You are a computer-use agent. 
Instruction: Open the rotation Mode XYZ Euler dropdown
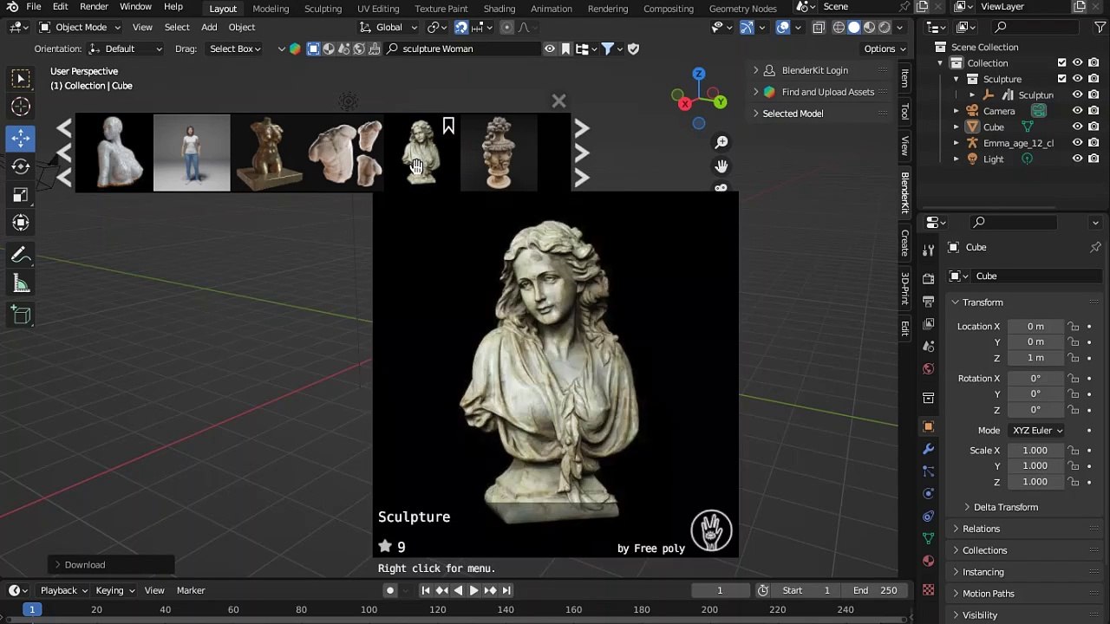click(x=1035, y=430)
